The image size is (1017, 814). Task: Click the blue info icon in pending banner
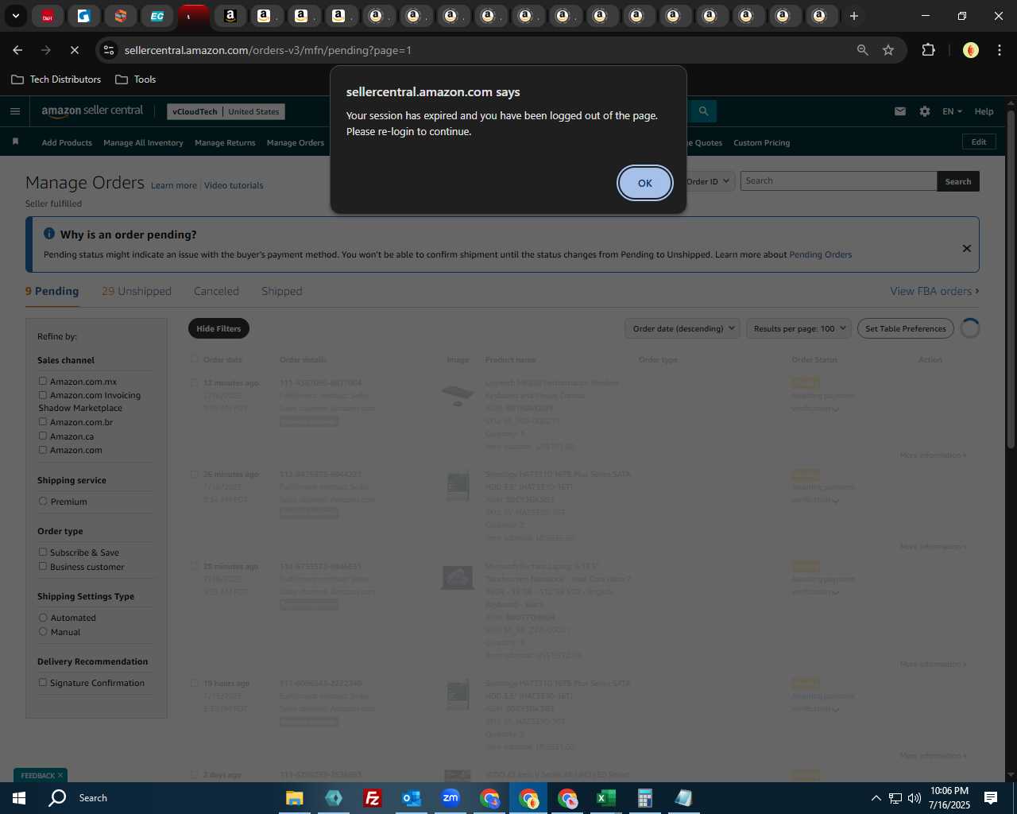pyautogui.click(x=49, y=234)
